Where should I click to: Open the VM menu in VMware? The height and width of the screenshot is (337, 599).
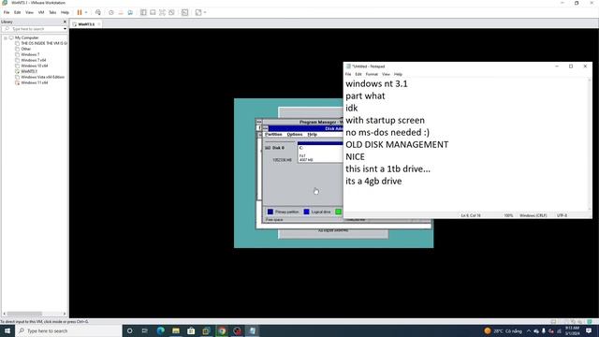coord(41,12)
